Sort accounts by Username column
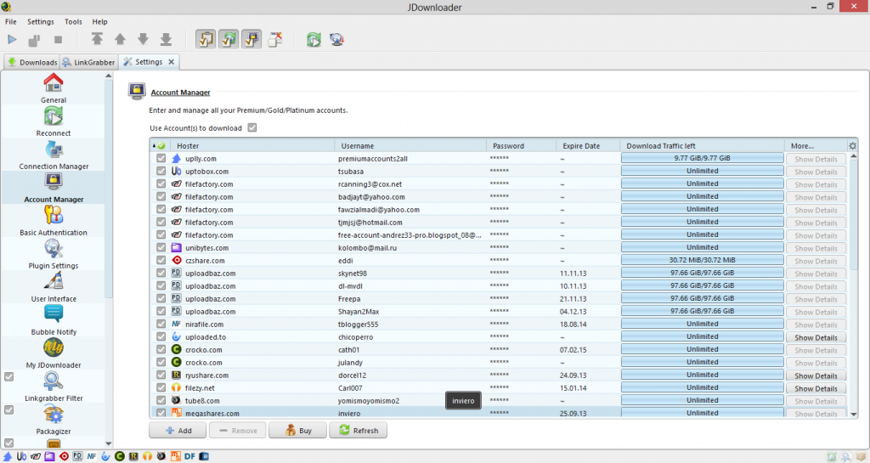 [410, 146]
